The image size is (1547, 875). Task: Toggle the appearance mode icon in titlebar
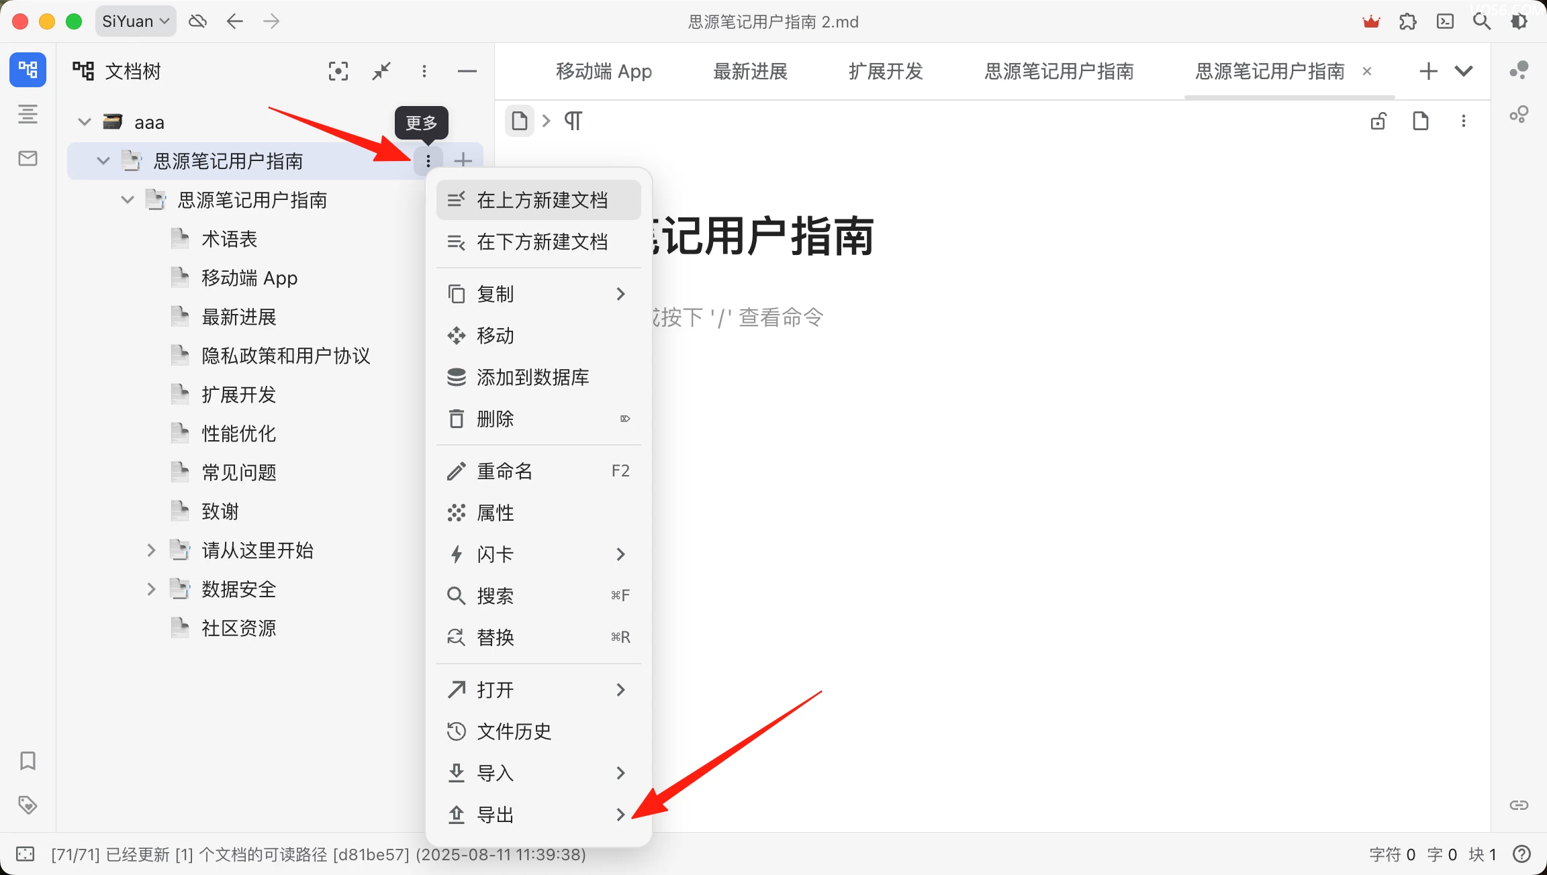[x=1519, y=21]
